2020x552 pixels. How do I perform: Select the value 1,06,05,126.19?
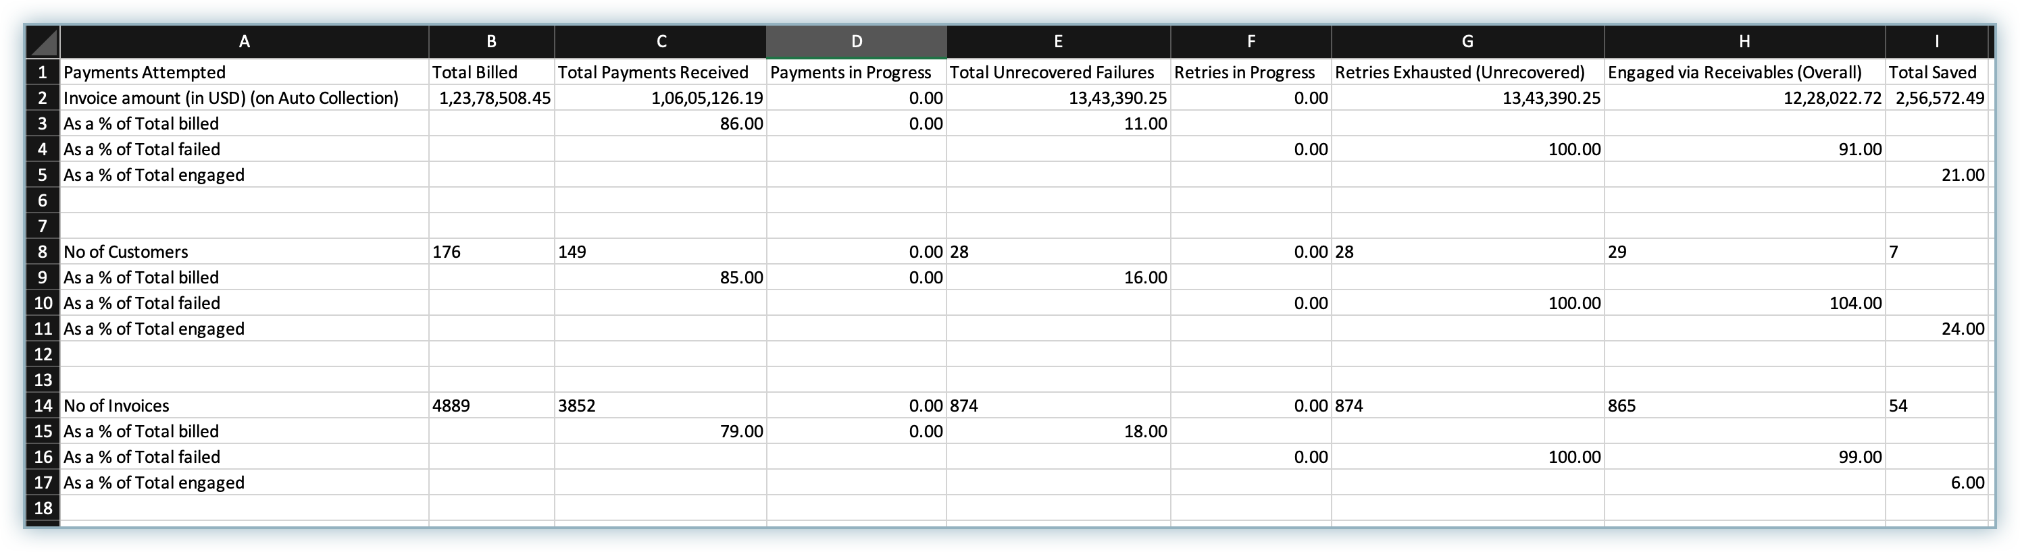(661, 98)
